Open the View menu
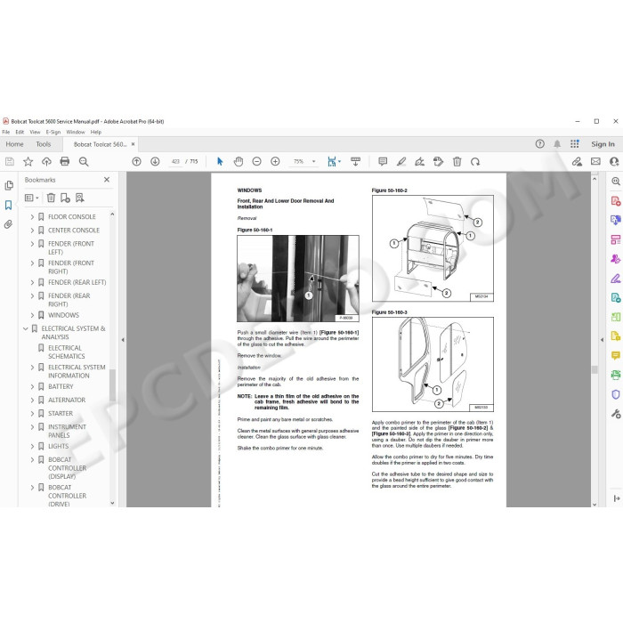This screenshot has width=623, height=623. pyautogui.click(x=35, y=132)
